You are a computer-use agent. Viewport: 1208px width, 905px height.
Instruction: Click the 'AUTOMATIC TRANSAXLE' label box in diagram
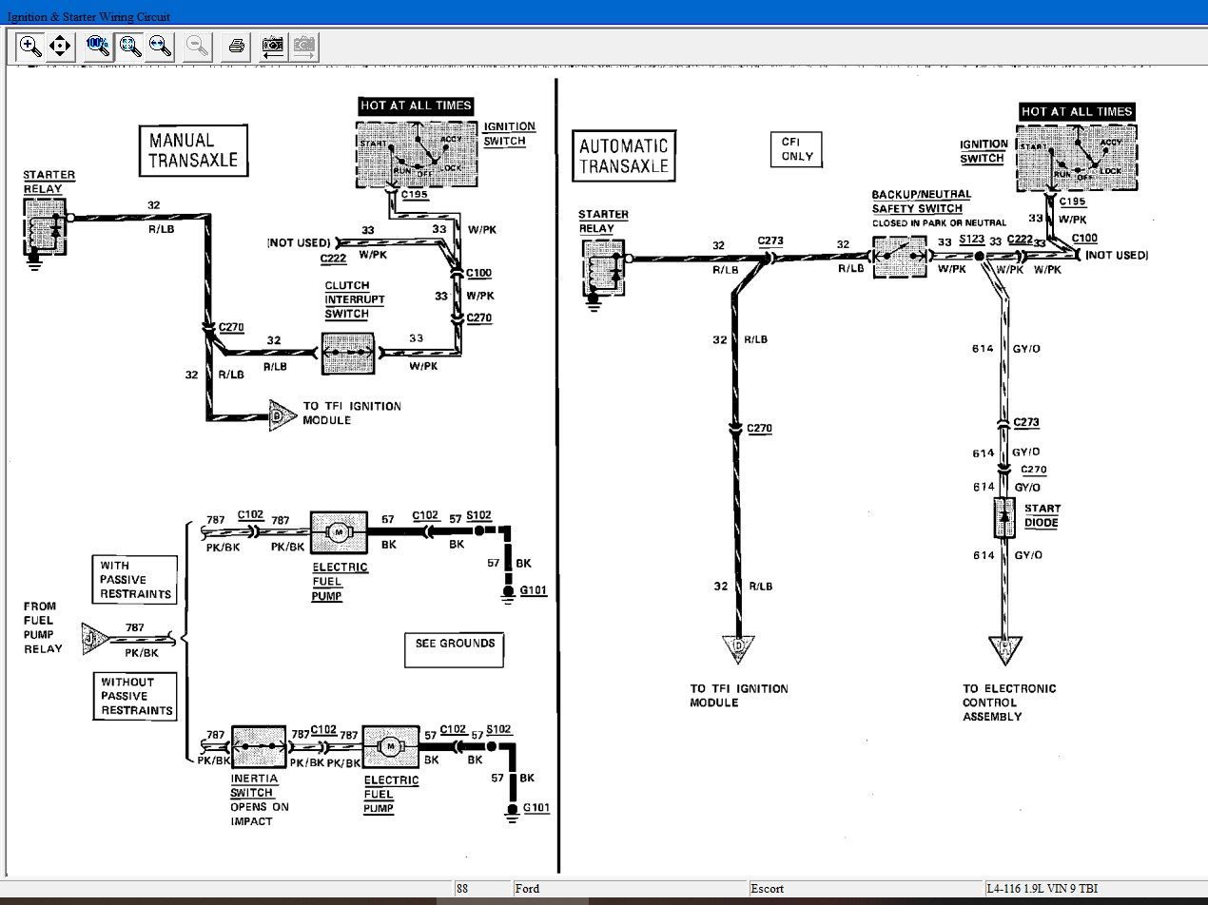tap(623, 156)
